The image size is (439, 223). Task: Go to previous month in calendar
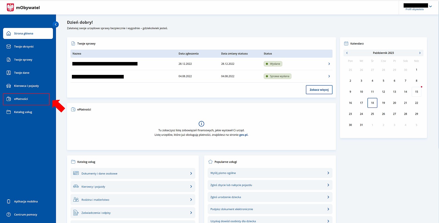[347, 53]
